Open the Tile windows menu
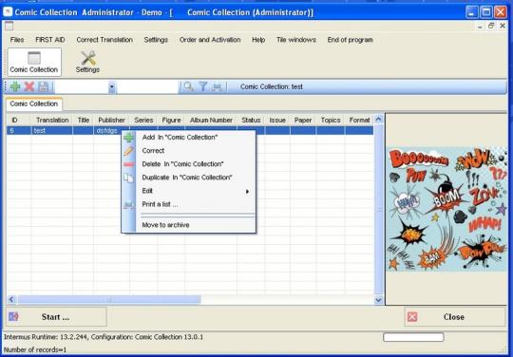This screenshot has height=357, width=513. (x=296, y=40)
